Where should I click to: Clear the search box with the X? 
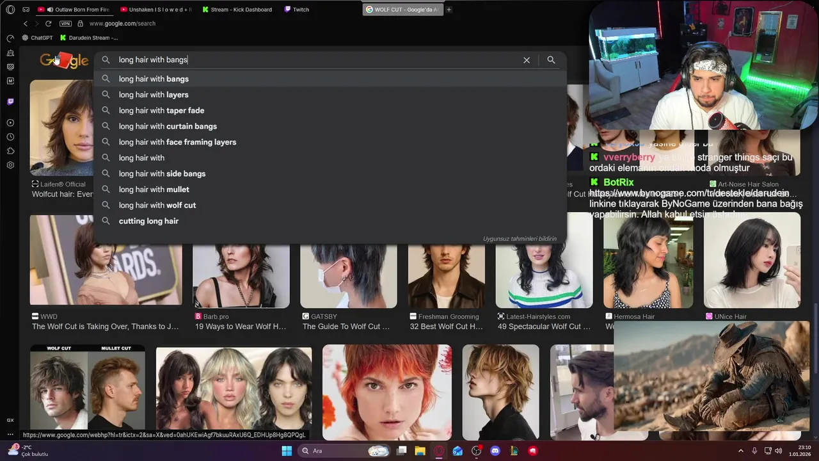point(527,60)
